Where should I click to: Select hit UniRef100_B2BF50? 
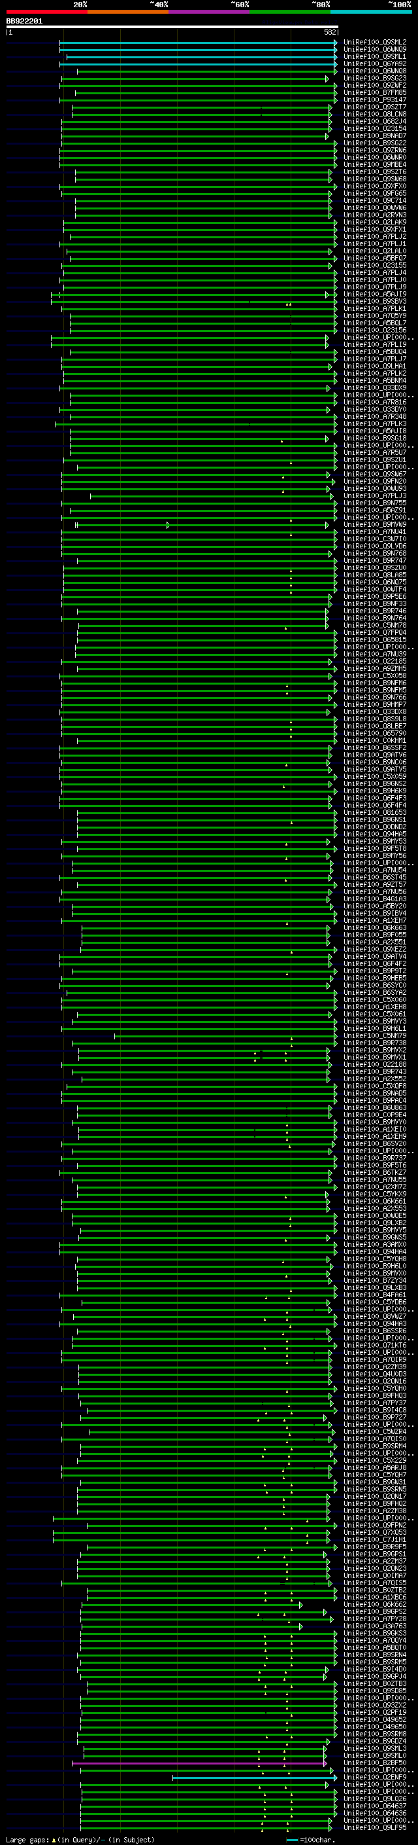tap(374, 1763)
